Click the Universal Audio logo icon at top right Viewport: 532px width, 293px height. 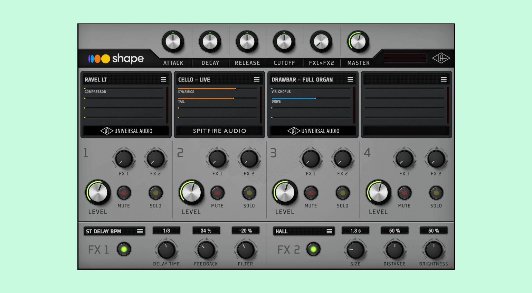[441, 58]
